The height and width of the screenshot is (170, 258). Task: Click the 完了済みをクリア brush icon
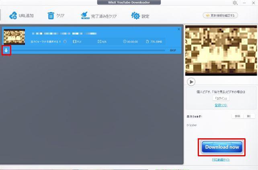[85, 15]
